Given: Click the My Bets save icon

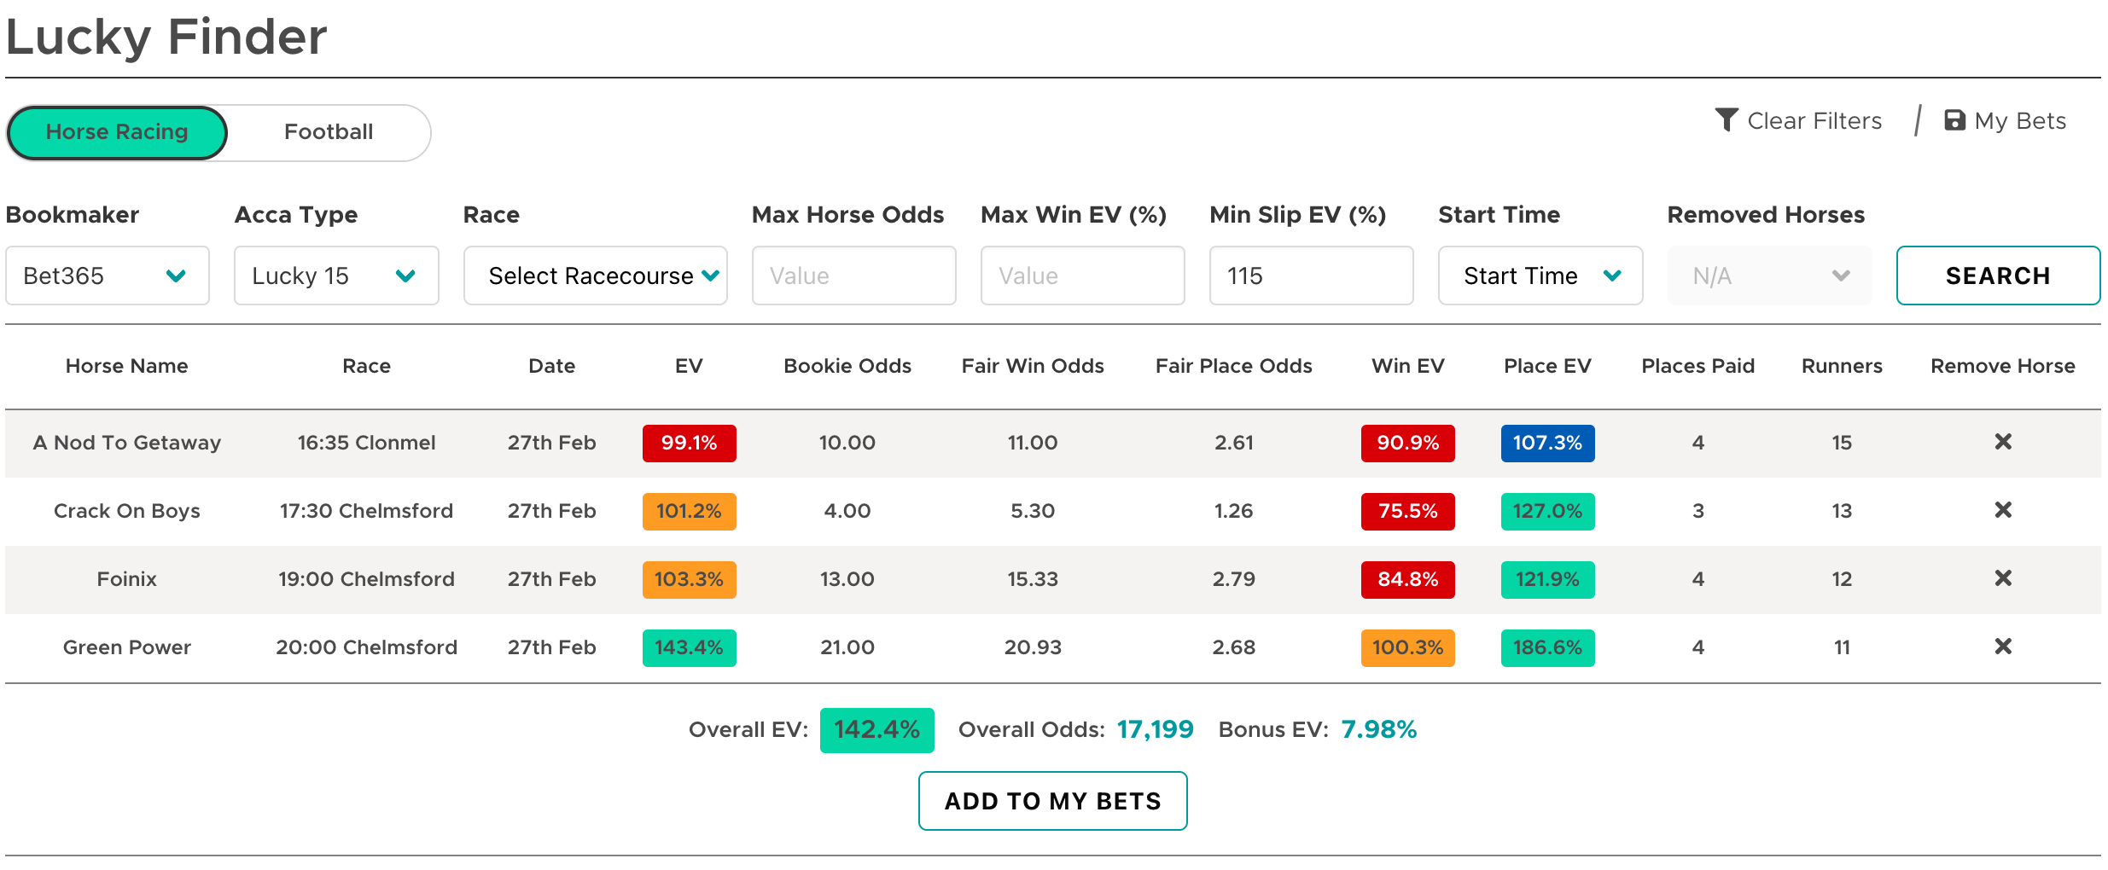Looking at the screenshot, I should coord(1954,120).
